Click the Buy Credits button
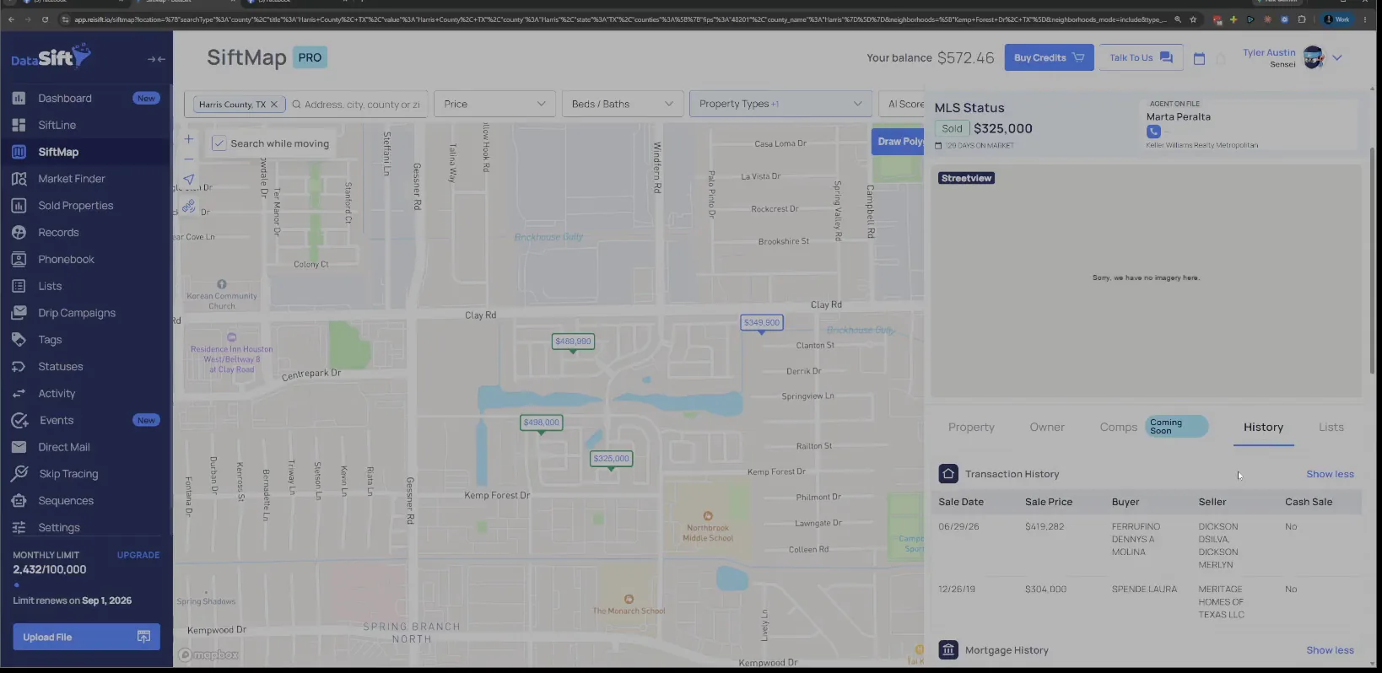1382x673 pixels. click(x=1049, y=57)
